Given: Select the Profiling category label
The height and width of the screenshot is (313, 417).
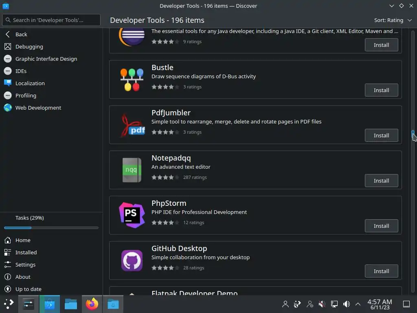Looking at the screenshot, I should [x=26, y=95].
